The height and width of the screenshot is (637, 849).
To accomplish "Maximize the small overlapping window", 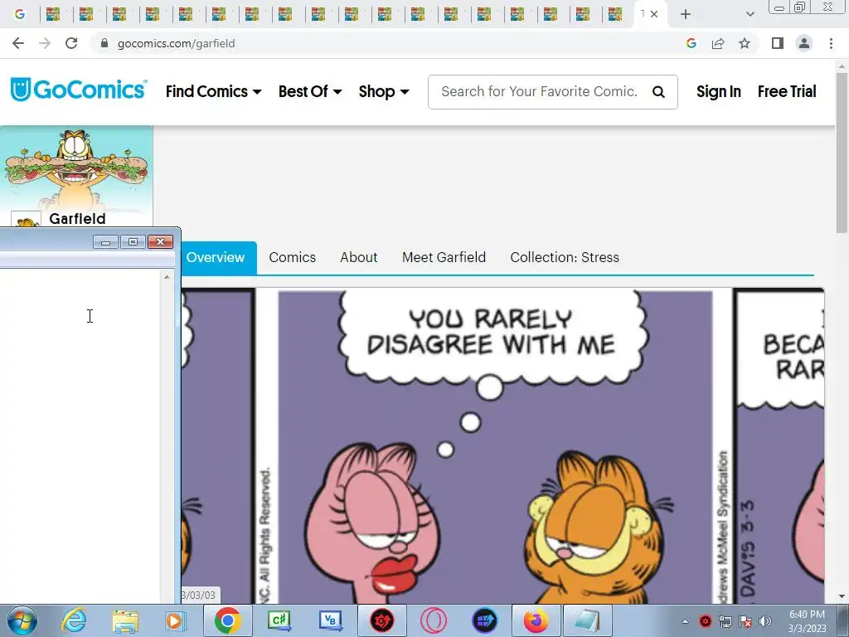I will [x=133, y=241].
